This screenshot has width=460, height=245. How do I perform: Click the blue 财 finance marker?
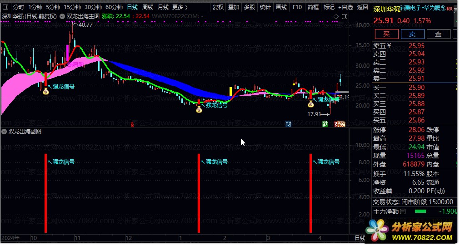tap(288, 124)
